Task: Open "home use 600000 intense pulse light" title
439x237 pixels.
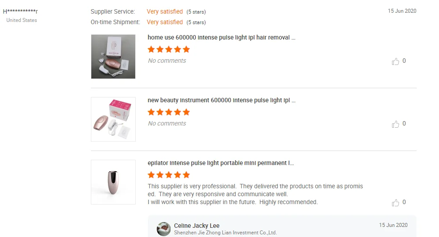Action: click(x=221, y=37)
